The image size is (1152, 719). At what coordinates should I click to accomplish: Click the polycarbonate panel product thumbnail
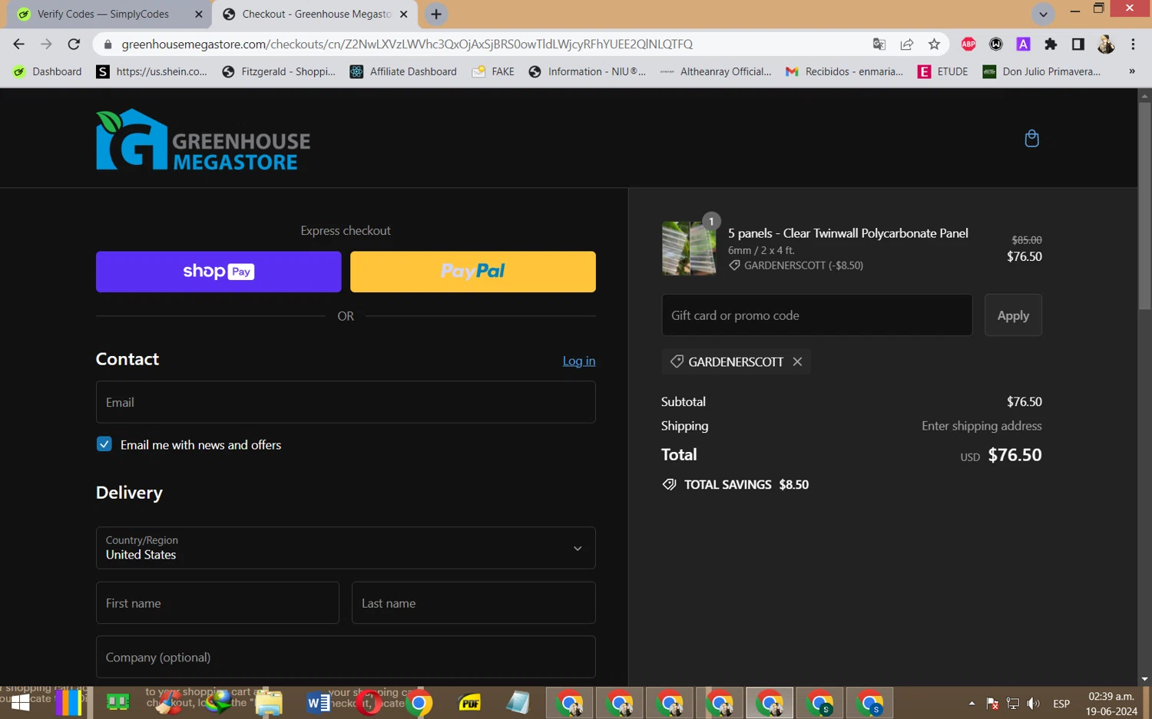[689, 249]
